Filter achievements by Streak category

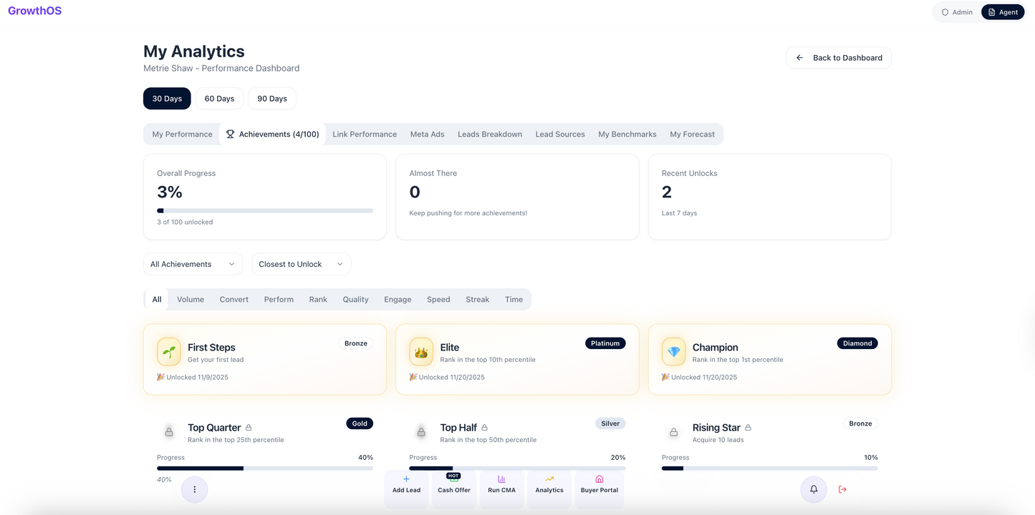click(x=477, y=300)
